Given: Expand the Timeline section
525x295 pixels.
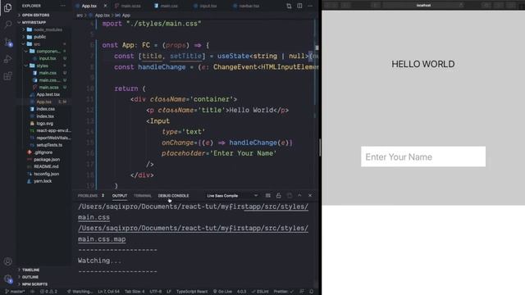Looking at the screenshot, I should pos(30,270).
